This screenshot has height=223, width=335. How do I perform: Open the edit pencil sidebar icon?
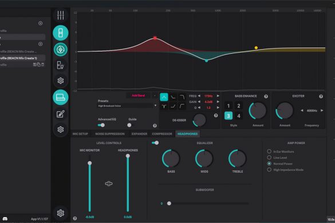pyautogui.click(x=61, y=114)
